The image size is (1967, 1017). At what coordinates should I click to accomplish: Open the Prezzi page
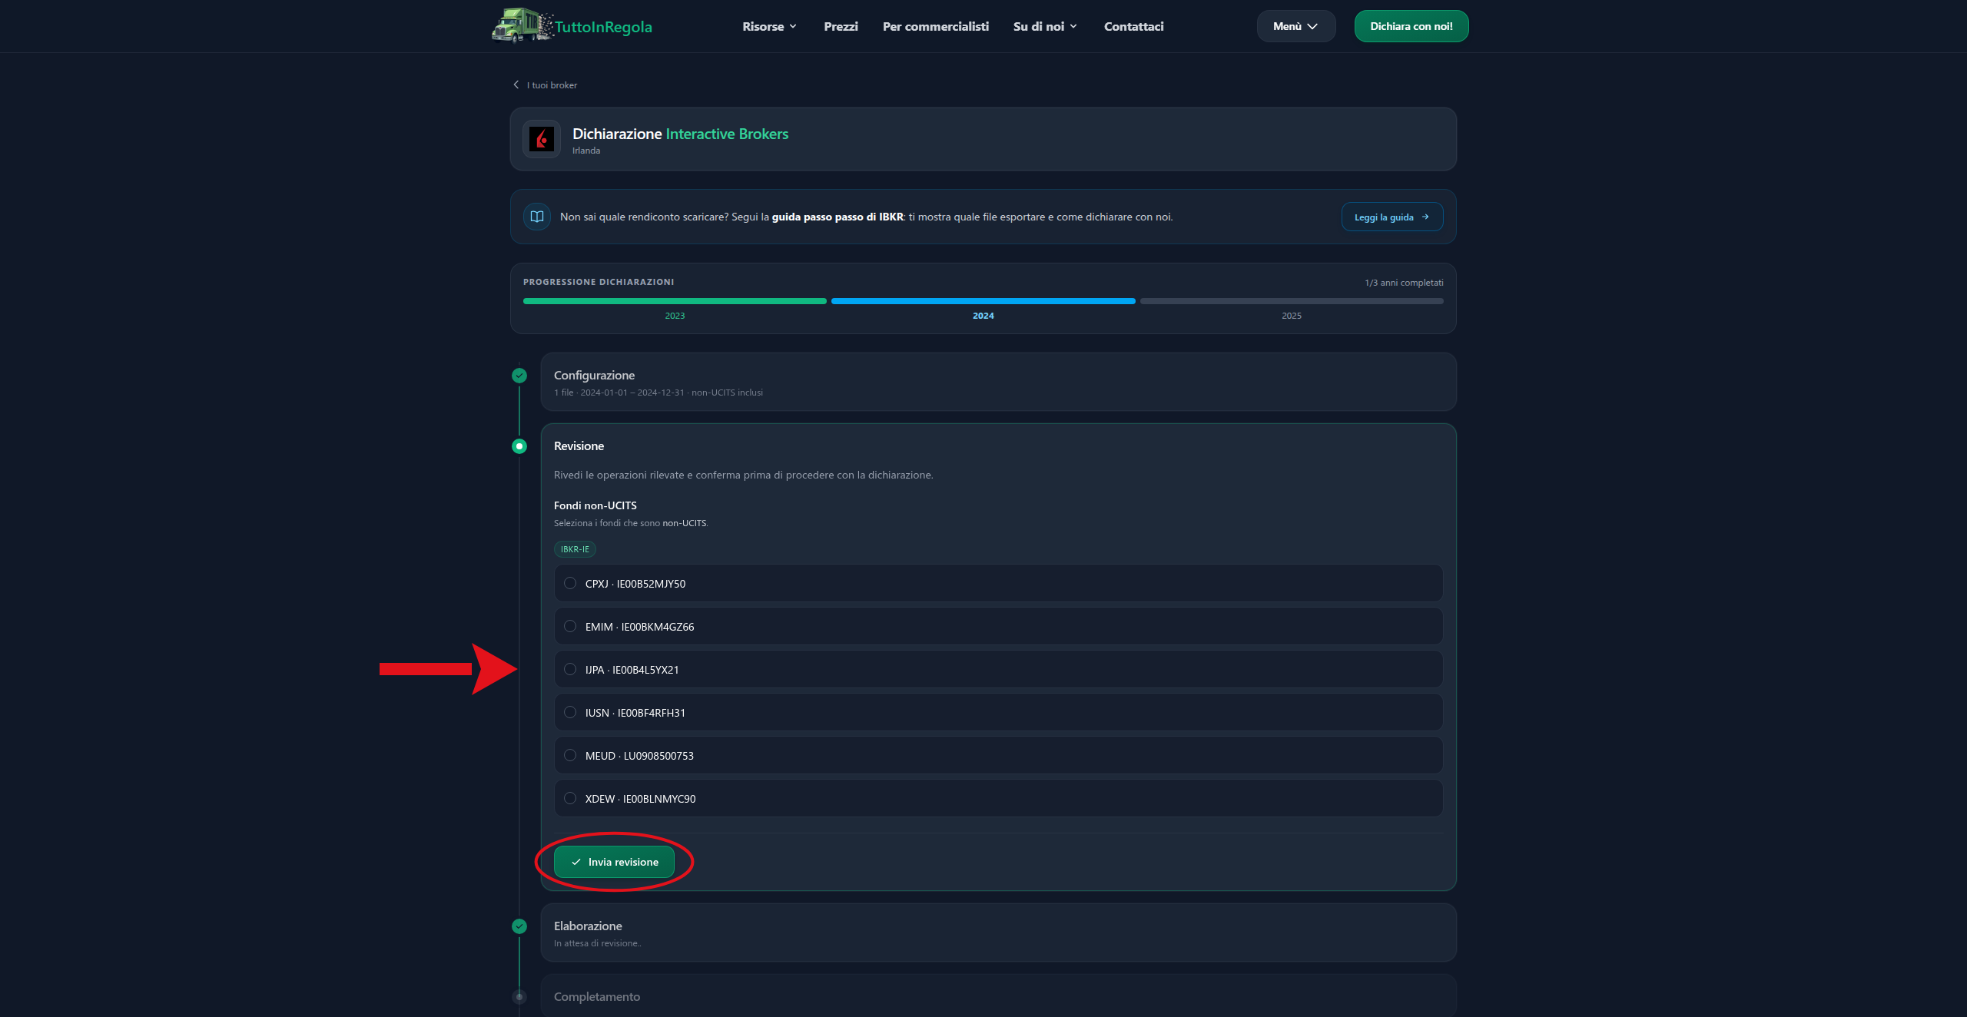(x=841, y=26)
